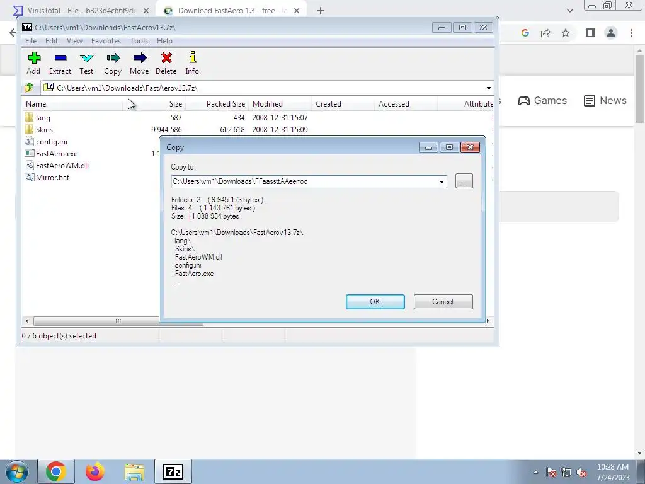Browse for destination with ... button
This screenshot has width=645, height=484.
point(464,181)
